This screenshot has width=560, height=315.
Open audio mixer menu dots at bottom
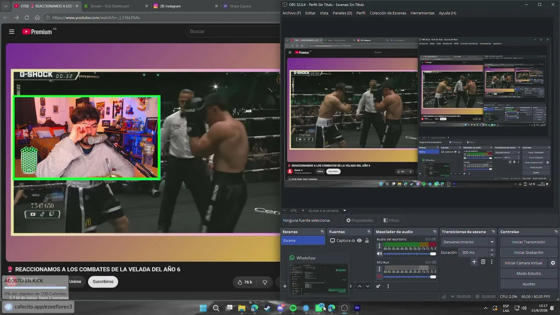click(388, 287)
